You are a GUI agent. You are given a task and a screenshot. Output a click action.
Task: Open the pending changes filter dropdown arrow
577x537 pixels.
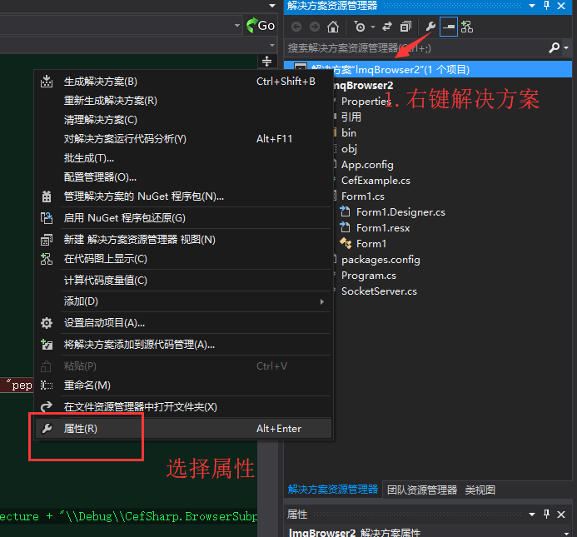coord(373,27)
